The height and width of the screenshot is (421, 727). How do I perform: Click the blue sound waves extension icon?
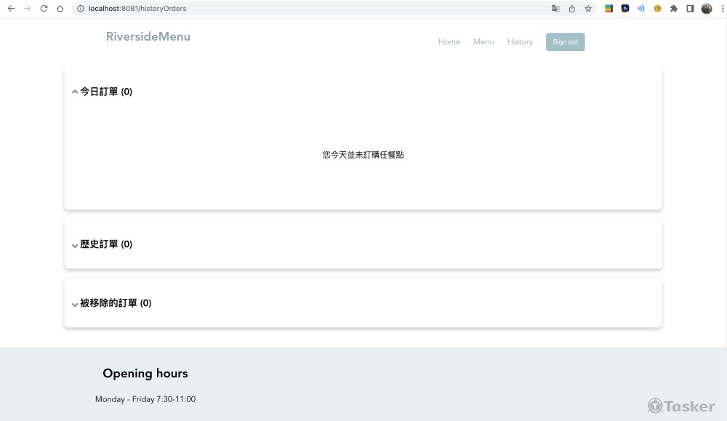coord(641,9)
